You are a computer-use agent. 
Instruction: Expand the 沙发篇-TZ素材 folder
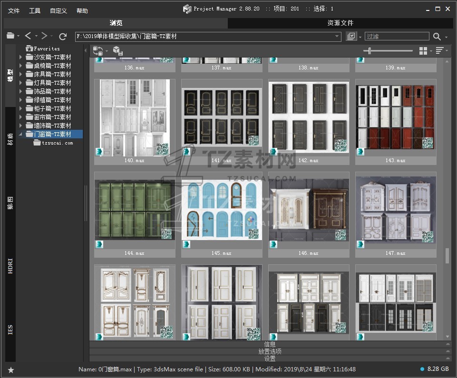point(20,57)
